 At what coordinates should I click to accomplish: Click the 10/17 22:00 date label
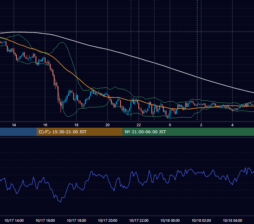[x=139, y=220]
